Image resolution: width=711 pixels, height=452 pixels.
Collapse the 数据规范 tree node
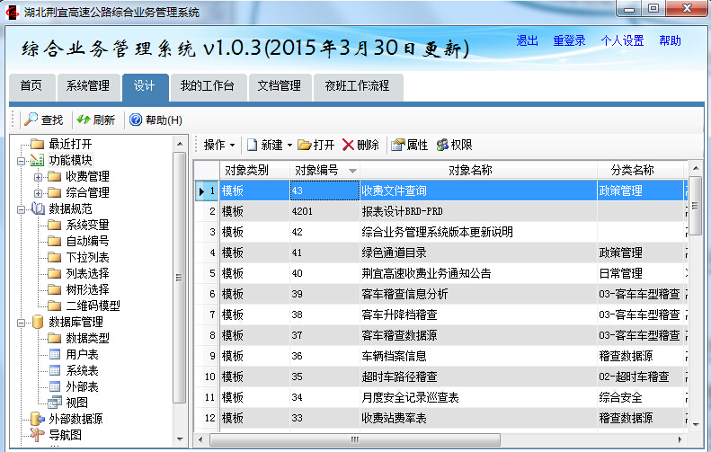pos(21,208)
